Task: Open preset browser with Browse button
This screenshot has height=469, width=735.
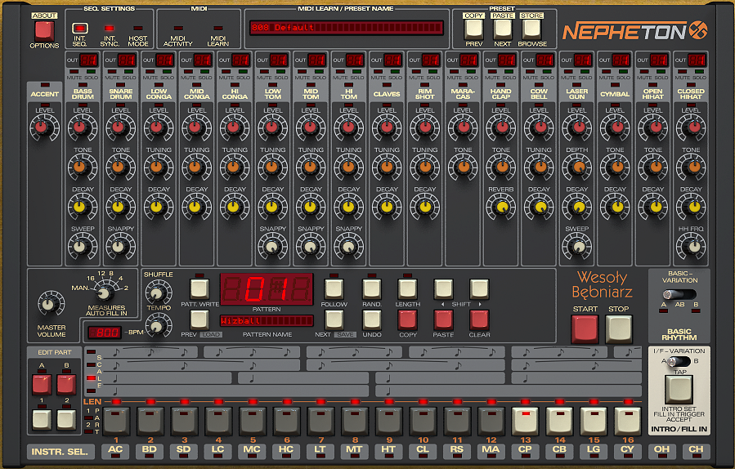Action: 532,29
